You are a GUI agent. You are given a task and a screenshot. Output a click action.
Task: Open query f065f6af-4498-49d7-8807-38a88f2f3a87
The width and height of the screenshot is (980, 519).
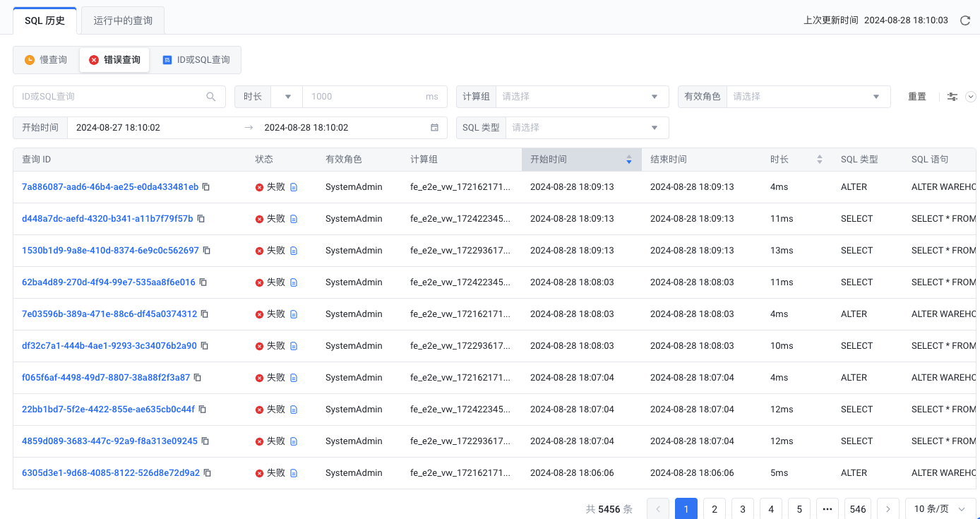(x=106, y=378)
